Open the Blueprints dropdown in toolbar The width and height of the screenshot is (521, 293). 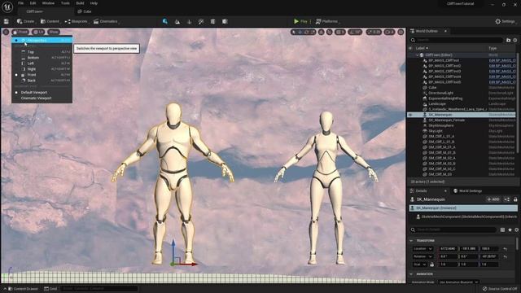coord(77,21)
